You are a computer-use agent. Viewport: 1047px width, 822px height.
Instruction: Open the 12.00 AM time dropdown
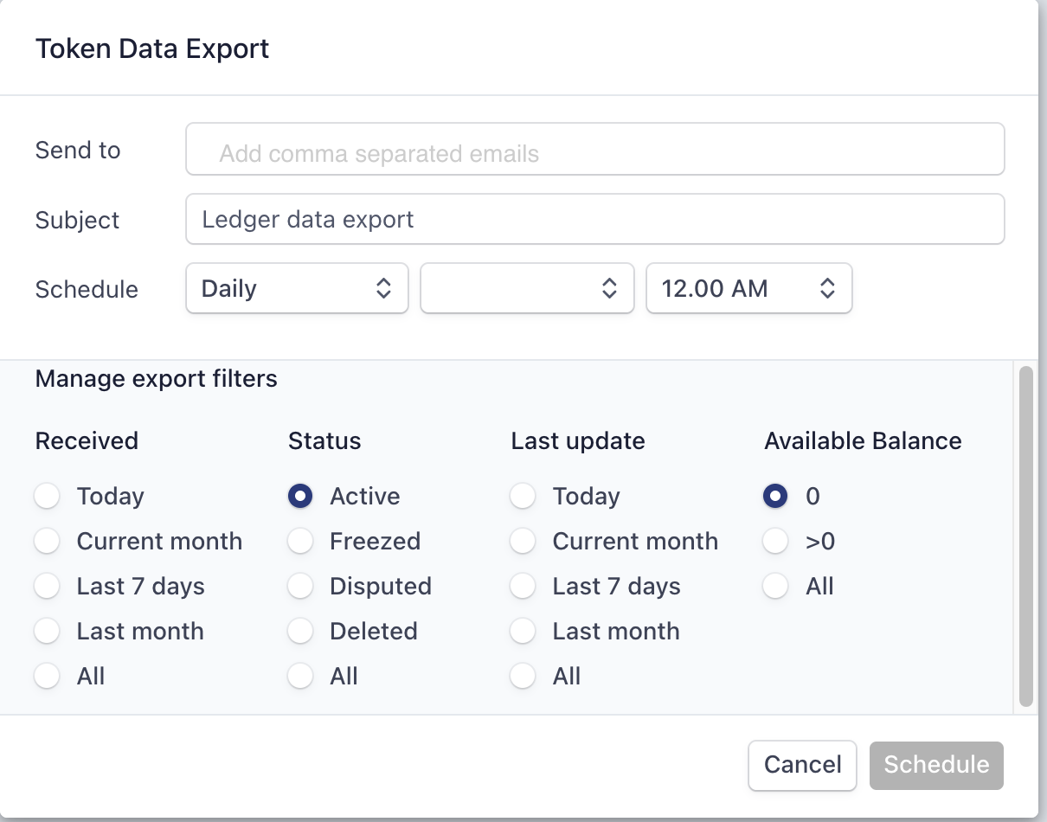748,289
